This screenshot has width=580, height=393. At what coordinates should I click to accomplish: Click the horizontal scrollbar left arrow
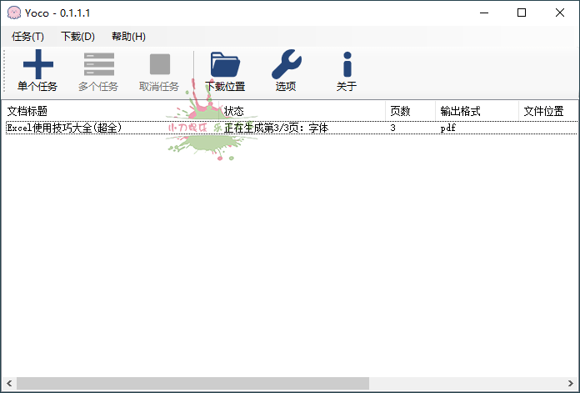click(x=8, y=384)
